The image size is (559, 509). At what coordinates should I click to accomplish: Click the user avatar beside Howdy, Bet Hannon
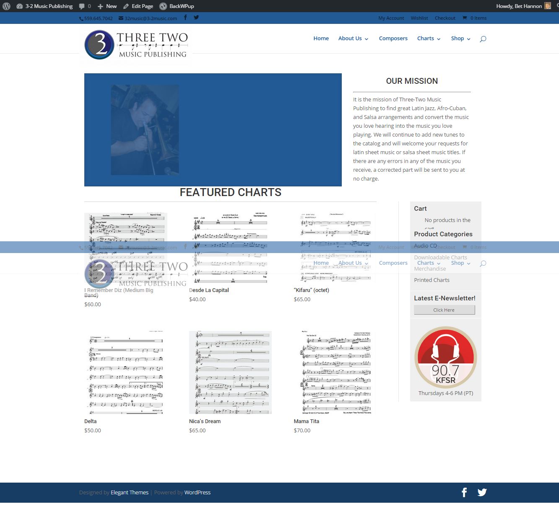click(548, 6)
